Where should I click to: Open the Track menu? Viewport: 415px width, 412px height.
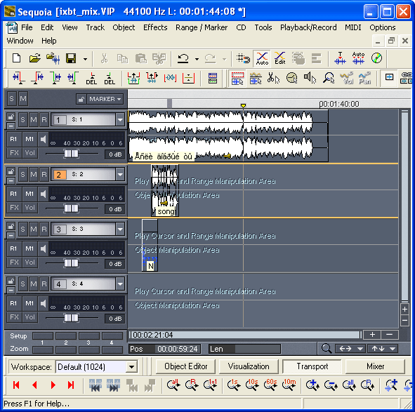tap(95, 27)
